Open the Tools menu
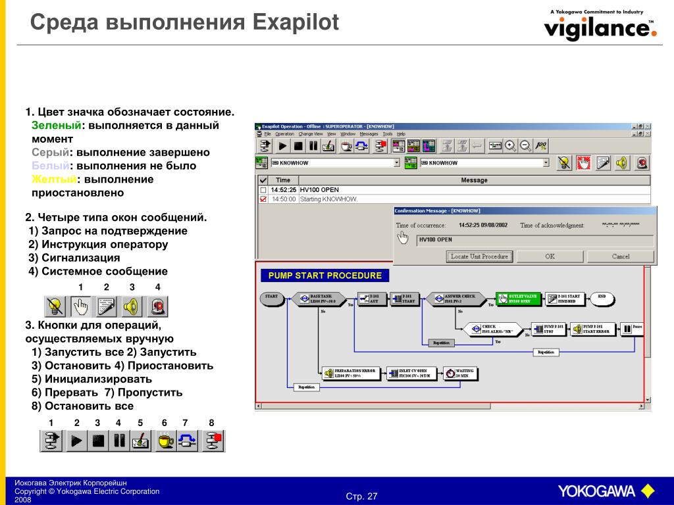 pyautogui.click(x=388, y=134)
